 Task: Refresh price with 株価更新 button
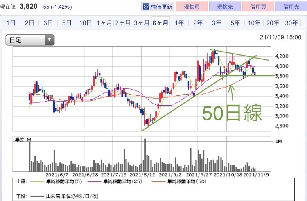pyautogui.click(x=158, y=7)
